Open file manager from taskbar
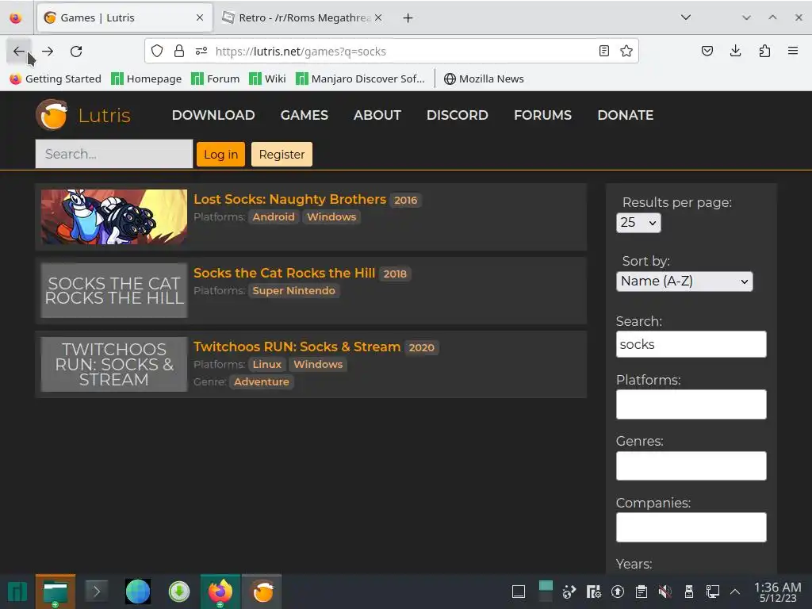Image resolution: width=812 pixels, height=609 pixels. [56, 592]
